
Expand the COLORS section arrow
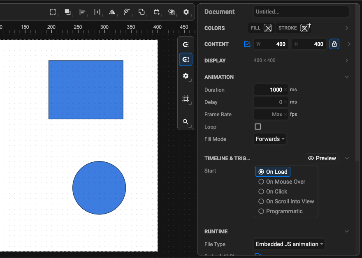pyautogui.click(x=347, y=28)
